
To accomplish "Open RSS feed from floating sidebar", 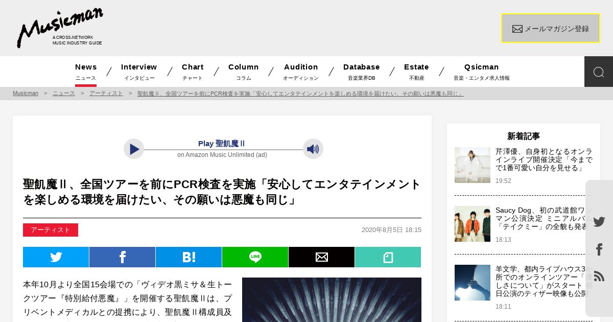I will click(x=599, y=276).
